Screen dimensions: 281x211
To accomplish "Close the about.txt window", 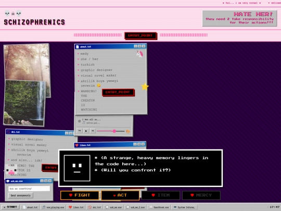I will coord(144,46).
